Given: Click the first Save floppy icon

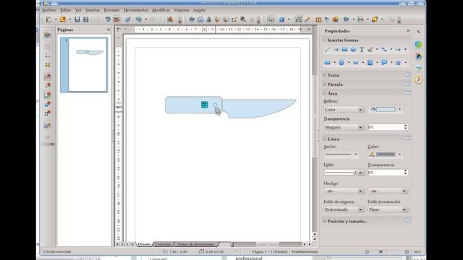Looking at the screenshot, I should [77, 19].
